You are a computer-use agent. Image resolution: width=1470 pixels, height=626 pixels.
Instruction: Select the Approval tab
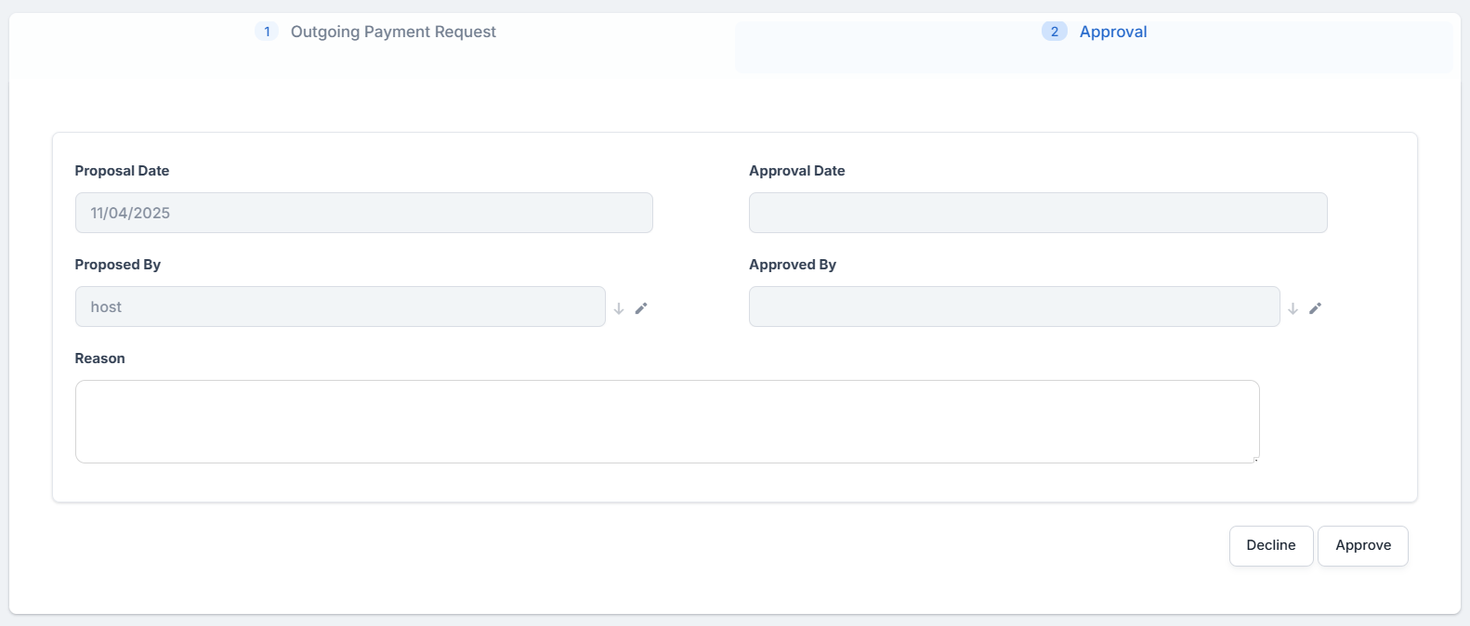[1112, 32]
